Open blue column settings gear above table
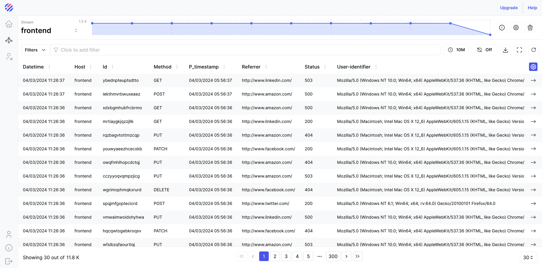Image resolution: width=542 pixels, height=268 pixels. pos(533,67)
